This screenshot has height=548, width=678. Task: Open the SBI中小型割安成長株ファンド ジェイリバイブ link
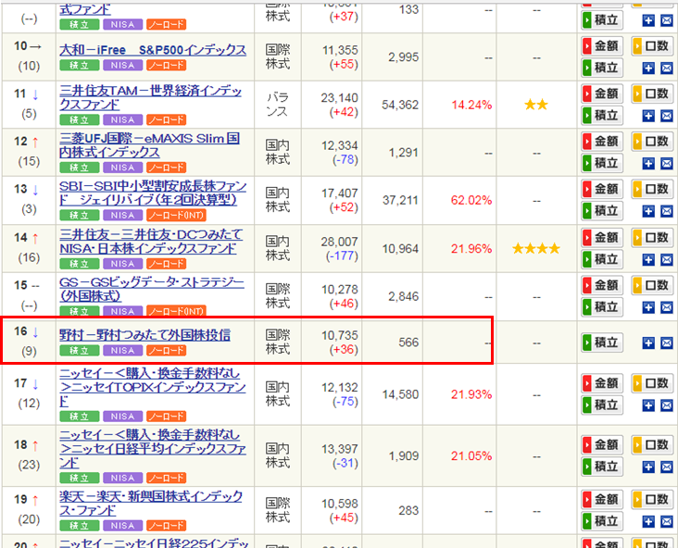click(x=153, y=193)
